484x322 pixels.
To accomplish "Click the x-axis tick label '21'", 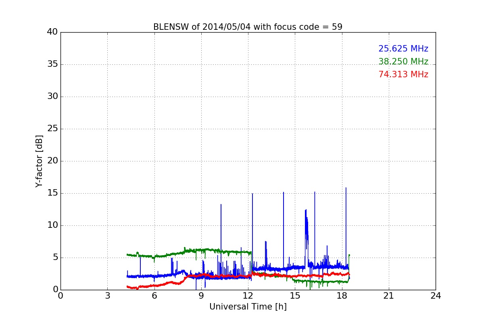I will [x=389, y=296].
